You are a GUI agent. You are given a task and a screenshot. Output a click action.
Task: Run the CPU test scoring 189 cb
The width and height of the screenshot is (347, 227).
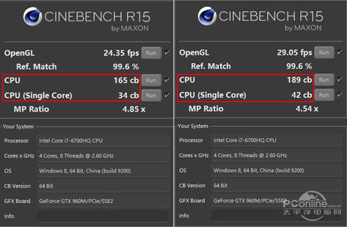point(324,79)
